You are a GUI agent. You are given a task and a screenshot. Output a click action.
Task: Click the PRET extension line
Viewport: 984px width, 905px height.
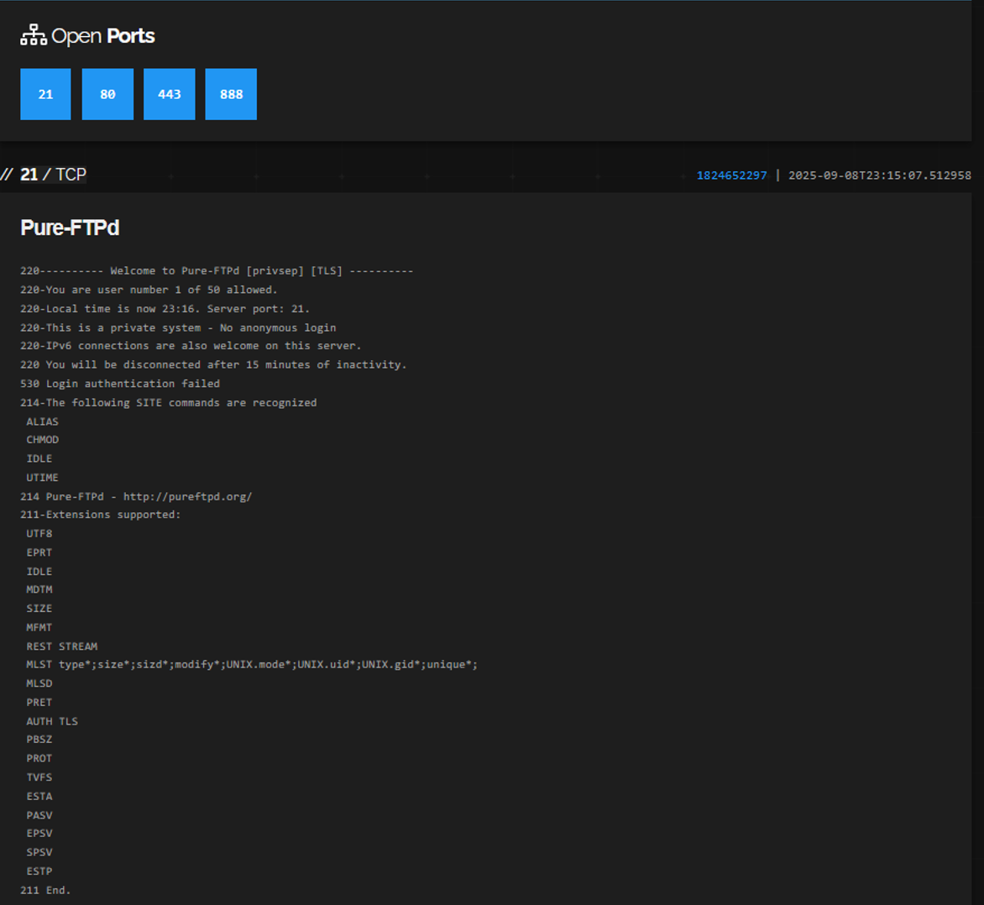tap(39, 702)
